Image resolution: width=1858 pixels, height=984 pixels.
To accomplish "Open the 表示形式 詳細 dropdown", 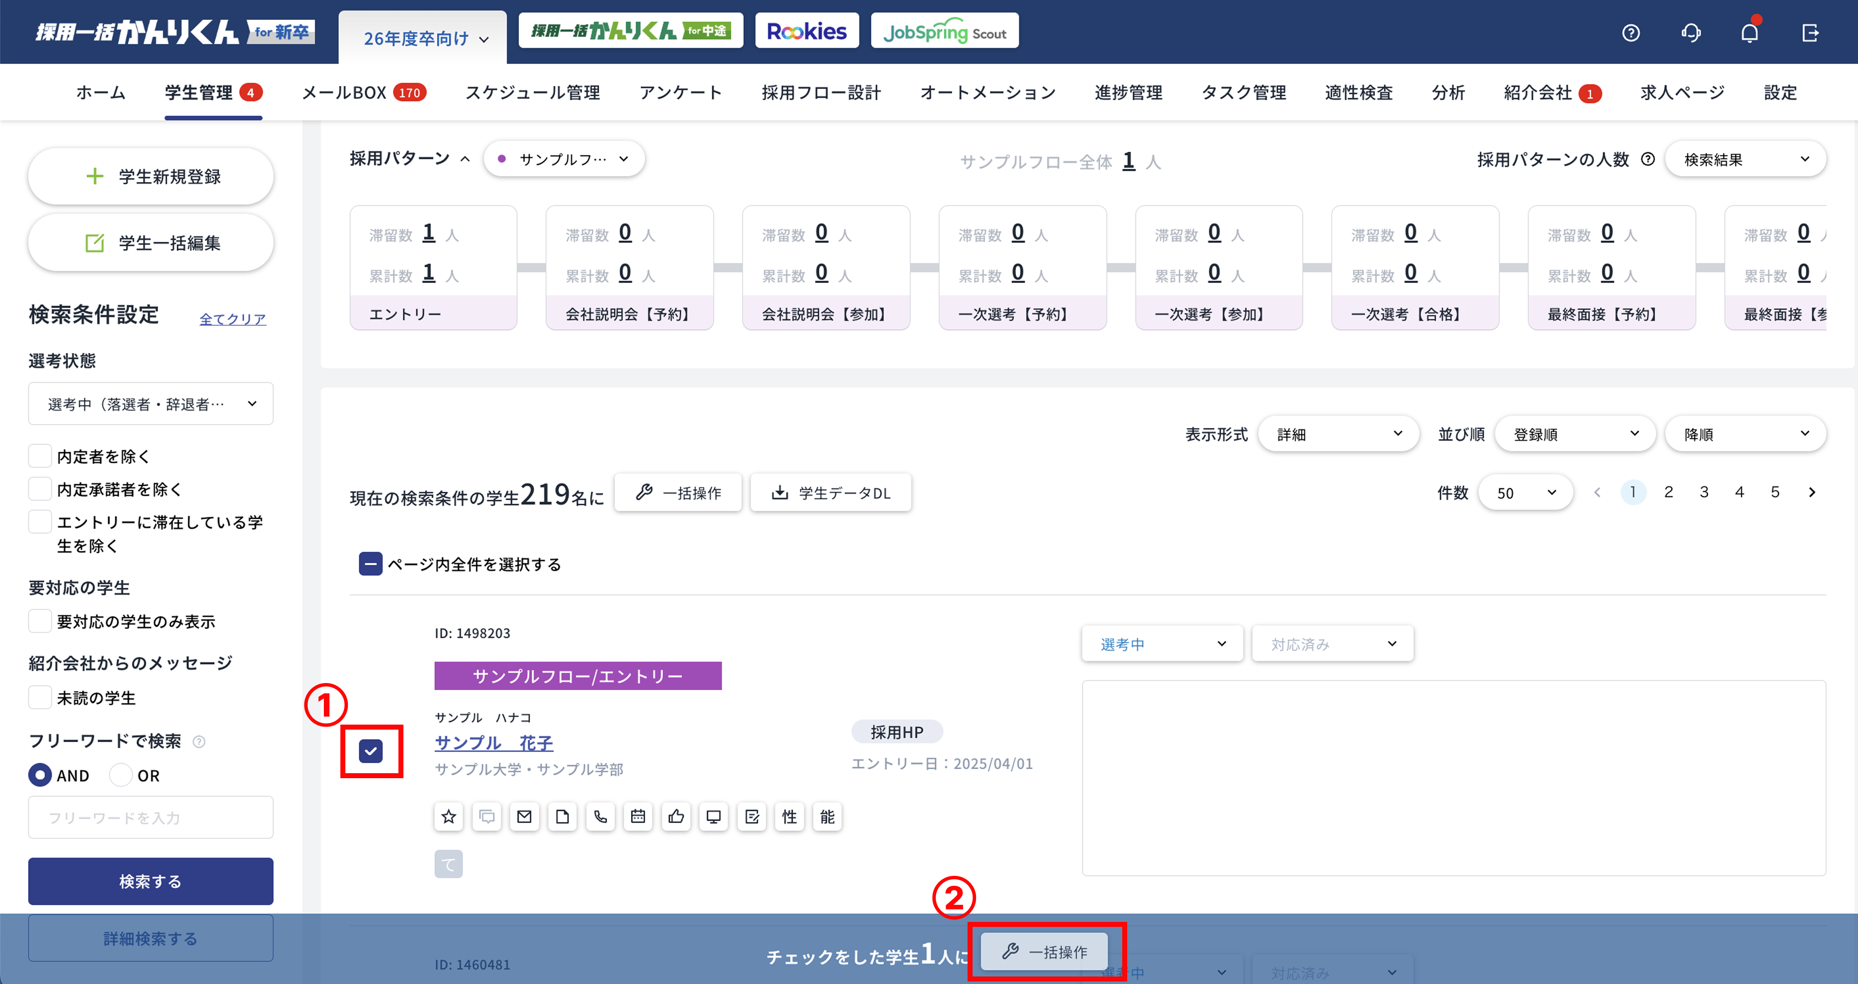I will coord(1338,434).
